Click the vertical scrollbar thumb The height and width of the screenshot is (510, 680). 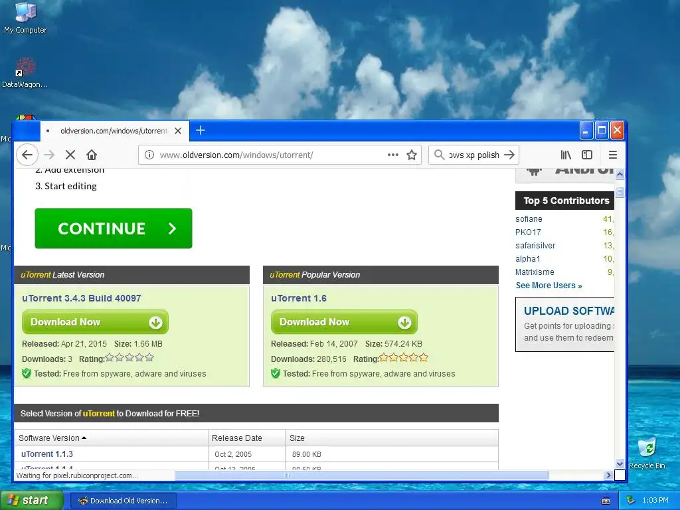(x=620, y=192)
